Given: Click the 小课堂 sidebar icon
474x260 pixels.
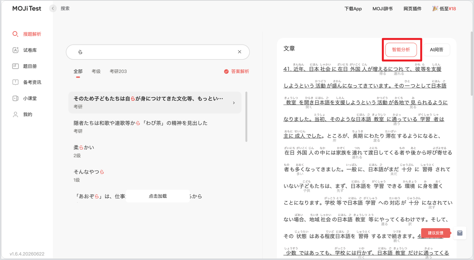Looking at the screenshot, I should pyautogui.click(x=15, y=99).
